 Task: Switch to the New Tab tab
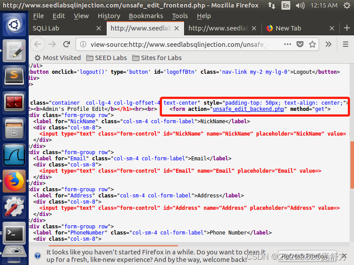pyautogui.click(x=300, y=28)
